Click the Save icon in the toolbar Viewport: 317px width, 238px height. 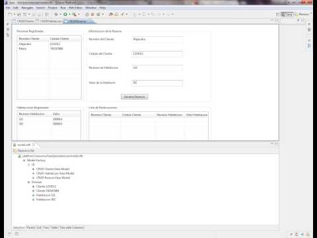(19, 15)
